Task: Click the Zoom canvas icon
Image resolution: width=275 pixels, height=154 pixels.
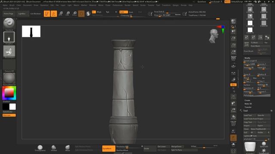Action: click(x=233, y=38)
